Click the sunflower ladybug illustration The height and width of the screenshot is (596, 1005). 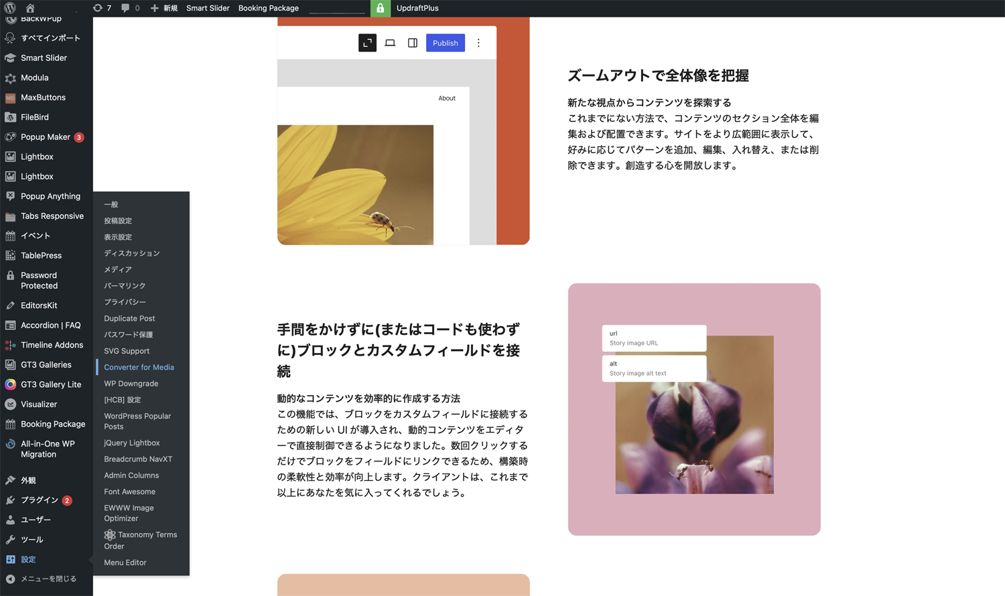pyautogui.click(x=355, y=184)
